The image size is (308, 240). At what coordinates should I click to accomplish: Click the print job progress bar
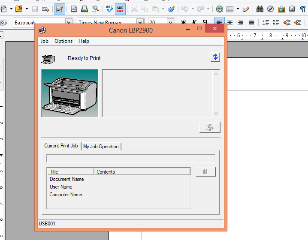coord(131,159)
